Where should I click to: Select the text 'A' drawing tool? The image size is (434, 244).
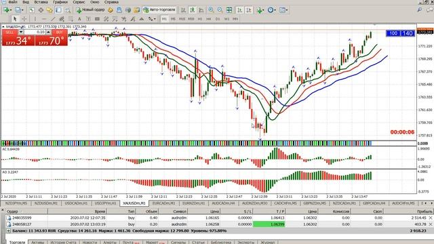coord(79,19)
